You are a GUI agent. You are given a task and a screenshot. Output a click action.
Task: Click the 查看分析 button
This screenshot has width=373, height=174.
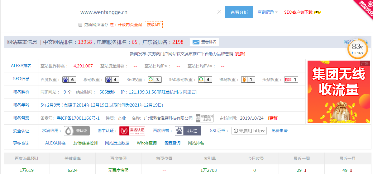(x=239, y=12)
